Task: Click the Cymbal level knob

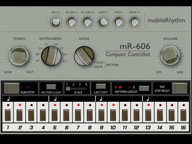Action: pos(119,22)
